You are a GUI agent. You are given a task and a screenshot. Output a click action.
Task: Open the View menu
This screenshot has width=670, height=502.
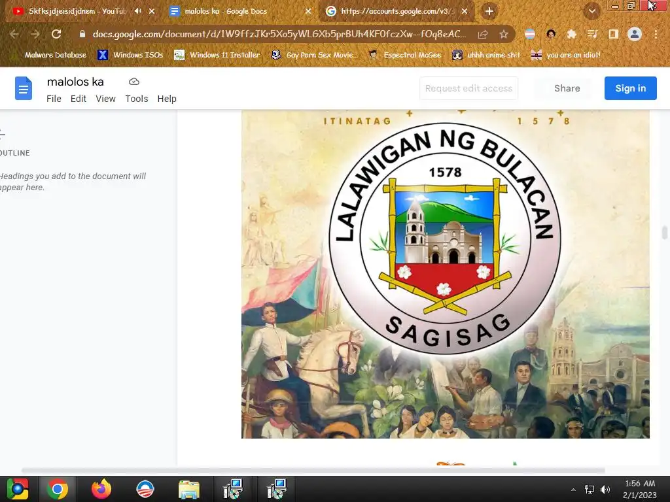(105, 99)
